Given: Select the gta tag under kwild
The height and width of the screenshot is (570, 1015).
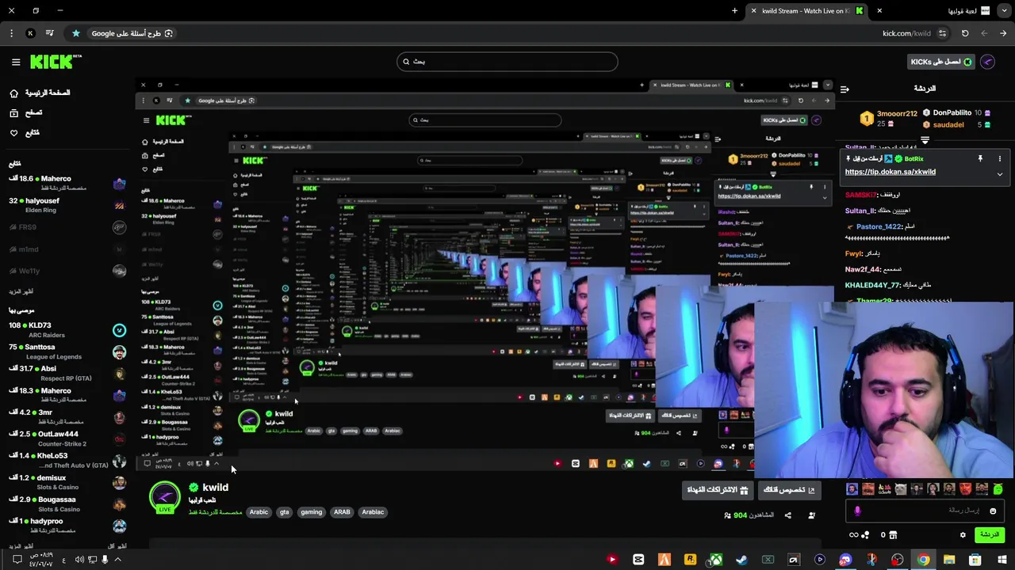Looking at the screenshot, I should pos(285,512).
